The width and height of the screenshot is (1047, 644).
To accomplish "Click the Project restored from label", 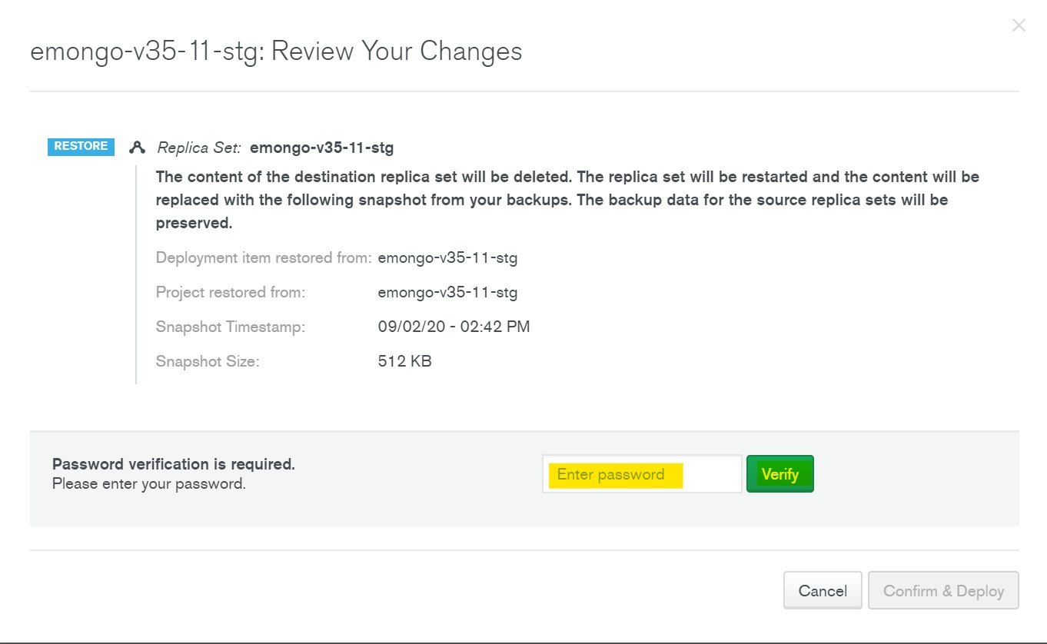I will point(231,293).
